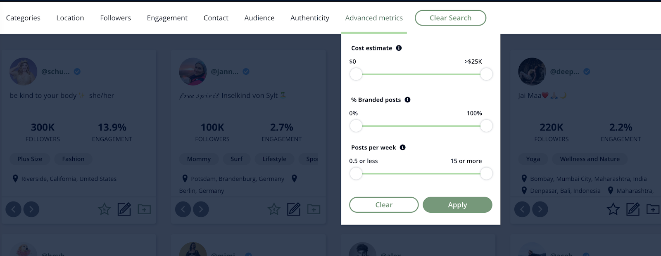Screen dimensions: 661x256
Task: Add @schu profile to folder
Action: pos(144,209)
